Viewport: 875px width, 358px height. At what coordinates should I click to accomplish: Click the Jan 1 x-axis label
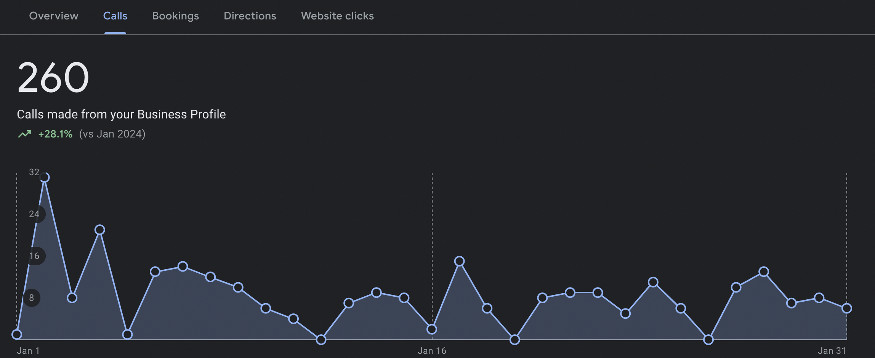[28, 351]
